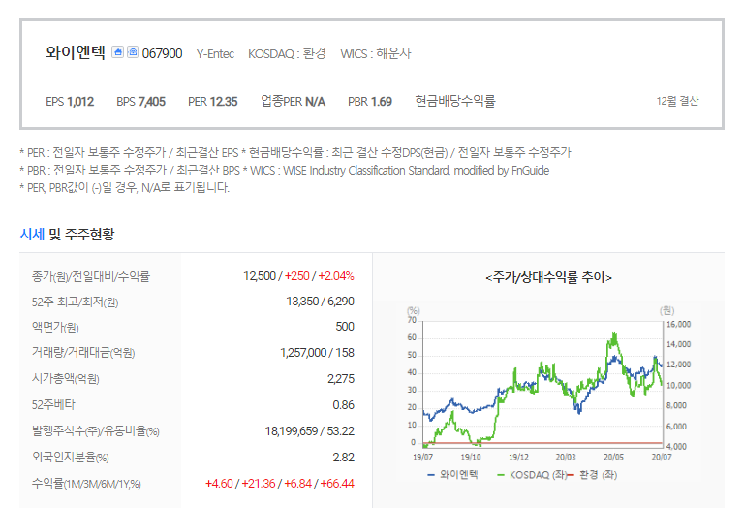Click the KOSDAQ (좌) green legend entry
Viewport: 744px width, 508px height.
tap(532, 475)
